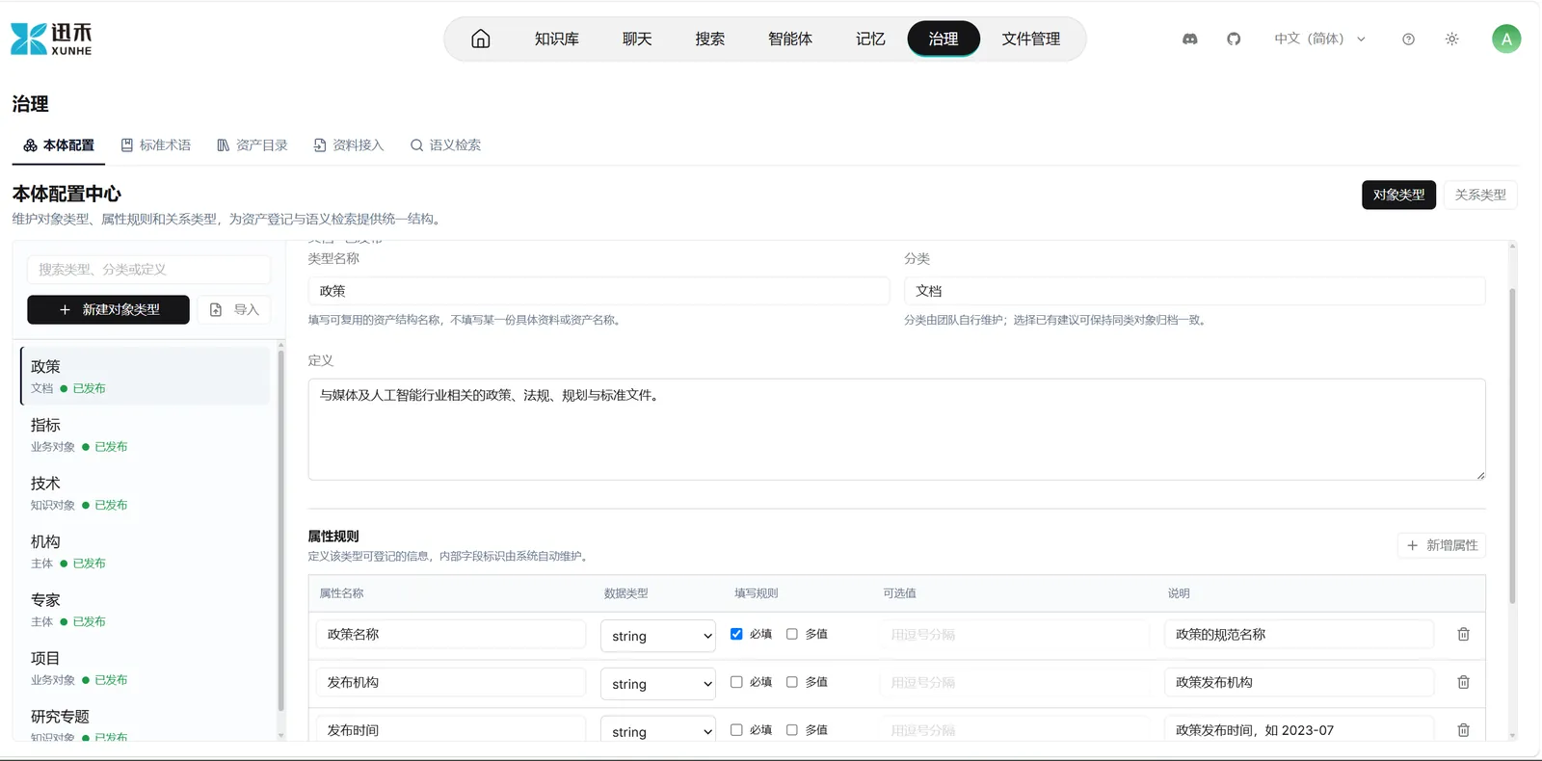Open data type dropdown for 政策名称
The image size is (1542, 761).
(658, 636)
